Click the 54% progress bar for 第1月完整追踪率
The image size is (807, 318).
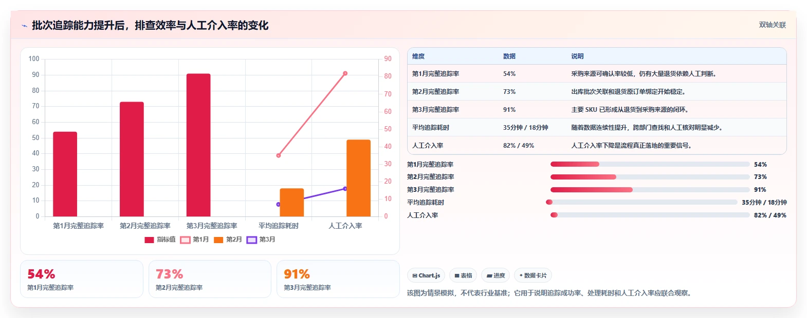coord(650,164)
